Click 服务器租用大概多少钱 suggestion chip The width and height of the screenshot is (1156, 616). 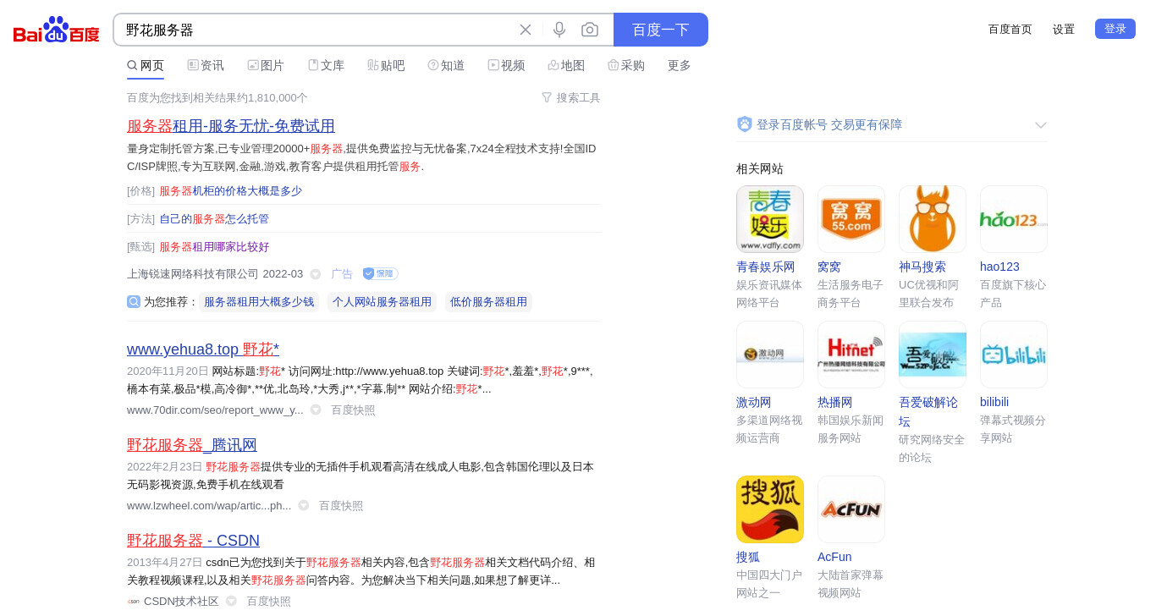point(259,302)
